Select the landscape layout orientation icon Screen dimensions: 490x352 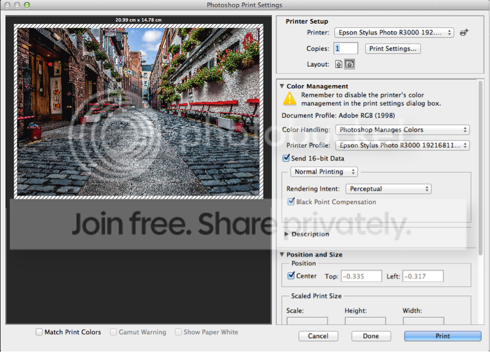pos(350,65)
